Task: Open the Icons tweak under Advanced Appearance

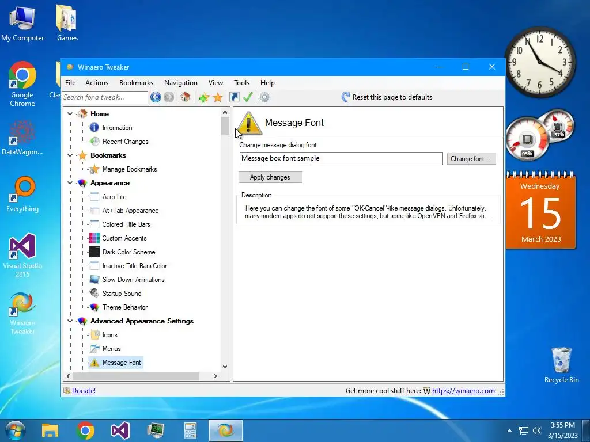Action: [x=109, y=335]
